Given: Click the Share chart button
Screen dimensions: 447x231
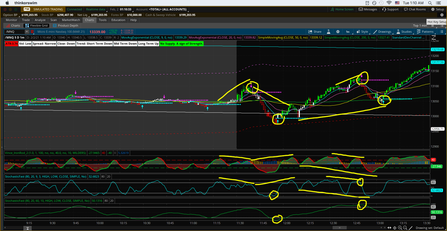Looking at the screenshot, I should pyautogui.click(x=315, y=32).
